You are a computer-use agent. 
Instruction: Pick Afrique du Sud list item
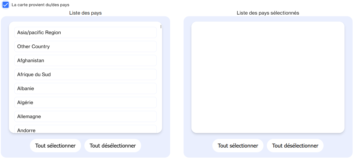click(x=85, y=74)
